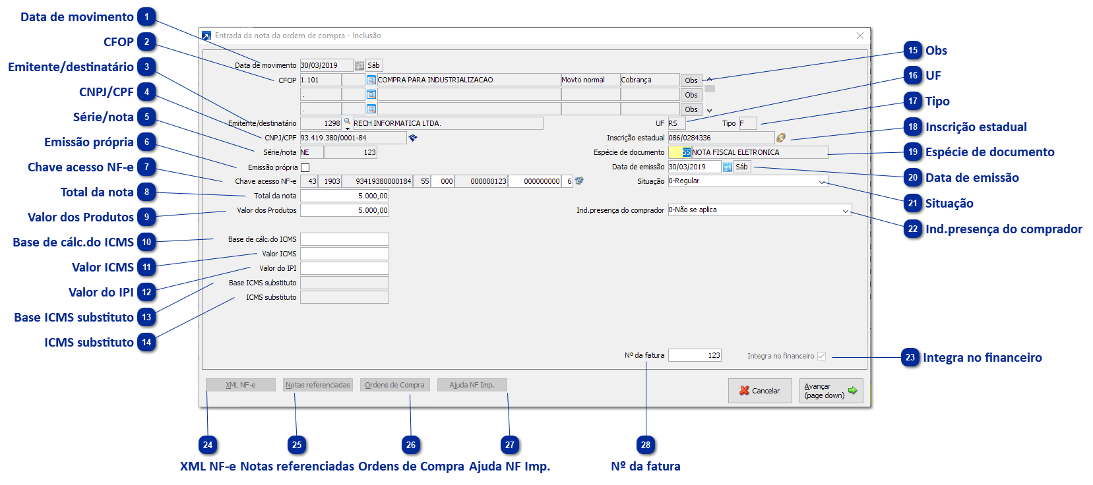Click the Chave acesso segment 93419380000184
1093x485 pixels.
pos(377,181)
